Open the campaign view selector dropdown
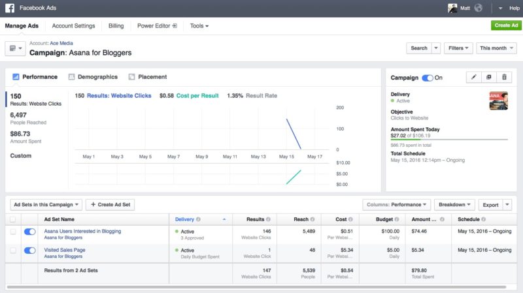Screen dimensions: 523x293 point(15,48)
